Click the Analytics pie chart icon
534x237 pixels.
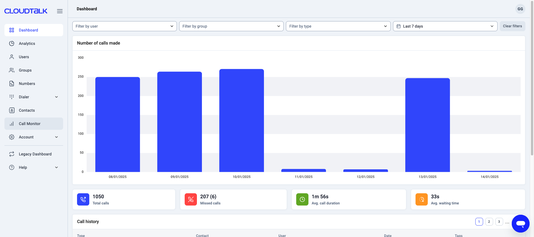(x=12, y=43)
